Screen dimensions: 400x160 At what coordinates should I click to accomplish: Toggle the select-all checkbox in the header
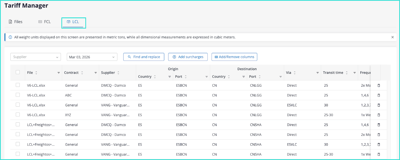pos(18,72)
